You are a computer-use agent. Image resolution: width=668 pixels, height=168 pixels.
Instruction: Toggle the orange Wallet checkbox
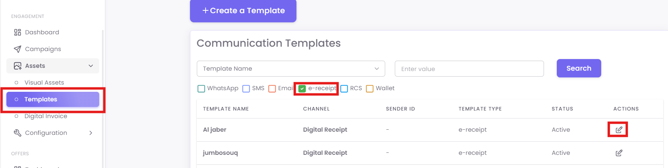coord(370,89)
